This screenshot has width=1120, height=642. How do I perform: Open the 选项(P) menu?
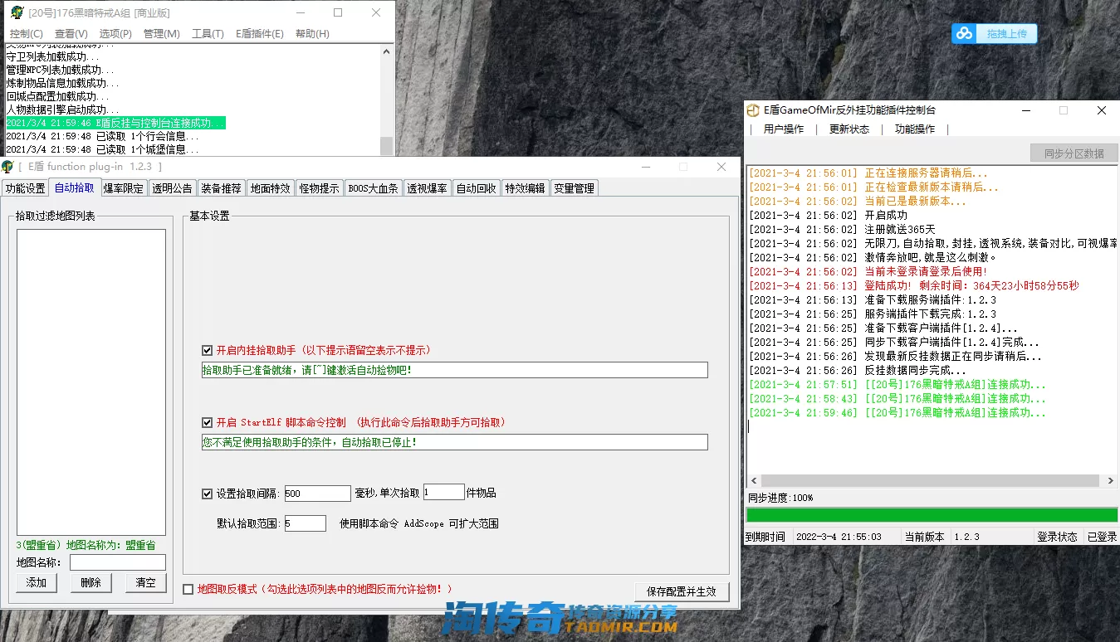[x=115, y=34]
